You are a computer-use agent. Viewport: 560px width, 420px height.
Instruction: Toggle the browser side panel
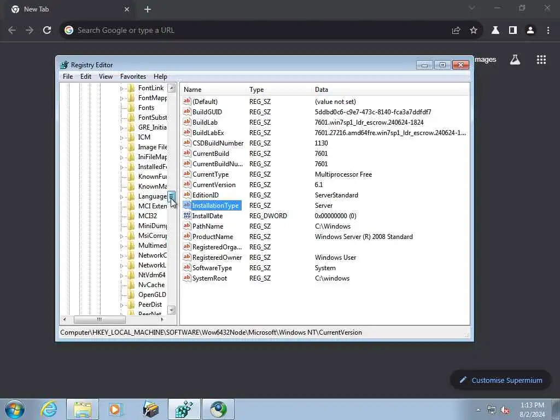513,31
